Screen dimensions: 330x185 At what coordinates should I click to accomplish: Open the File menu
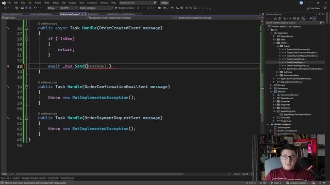(x=9, y=3)
